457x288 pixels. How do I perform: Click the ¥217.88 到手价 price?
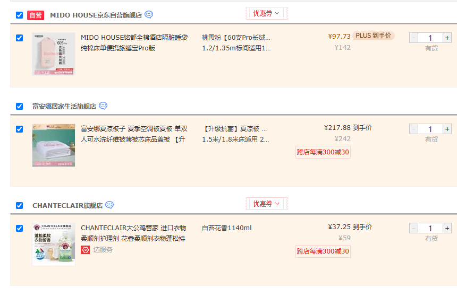point(348,128)
